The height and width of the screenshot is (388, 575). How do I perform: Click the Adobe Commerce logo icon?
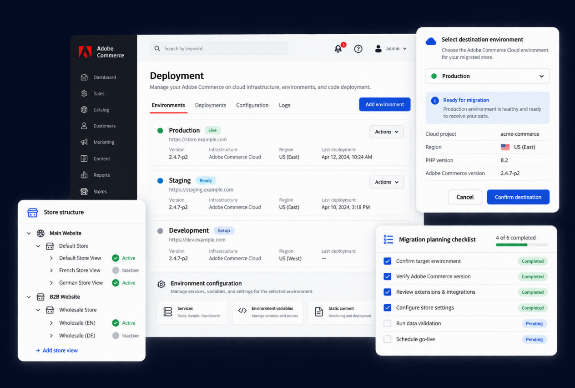pyautogui.click(x=85, y=52)
